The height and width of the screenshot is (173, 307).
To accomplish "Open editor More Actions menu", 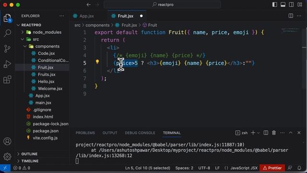I will pos(299,16).
